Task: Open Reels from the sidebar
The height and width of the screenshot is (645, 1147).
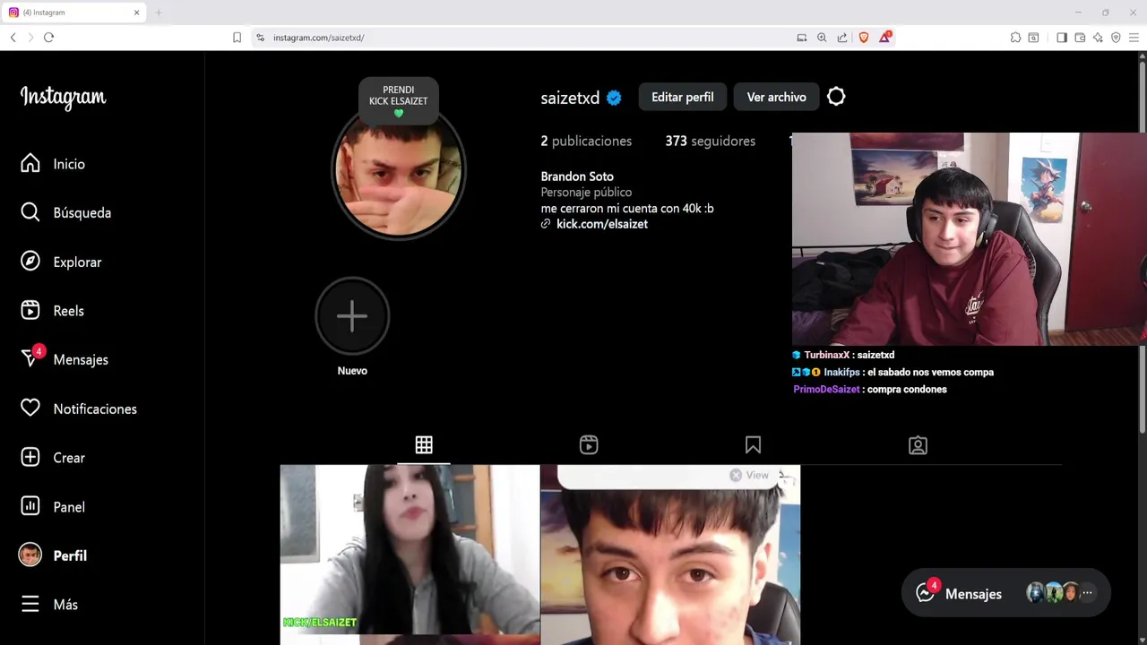Action: click(x=52, y=311)
